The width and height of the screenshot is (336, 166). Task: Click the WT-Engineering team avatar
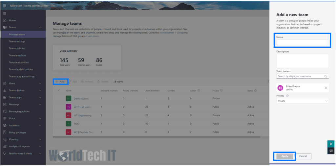coord(68,115)
